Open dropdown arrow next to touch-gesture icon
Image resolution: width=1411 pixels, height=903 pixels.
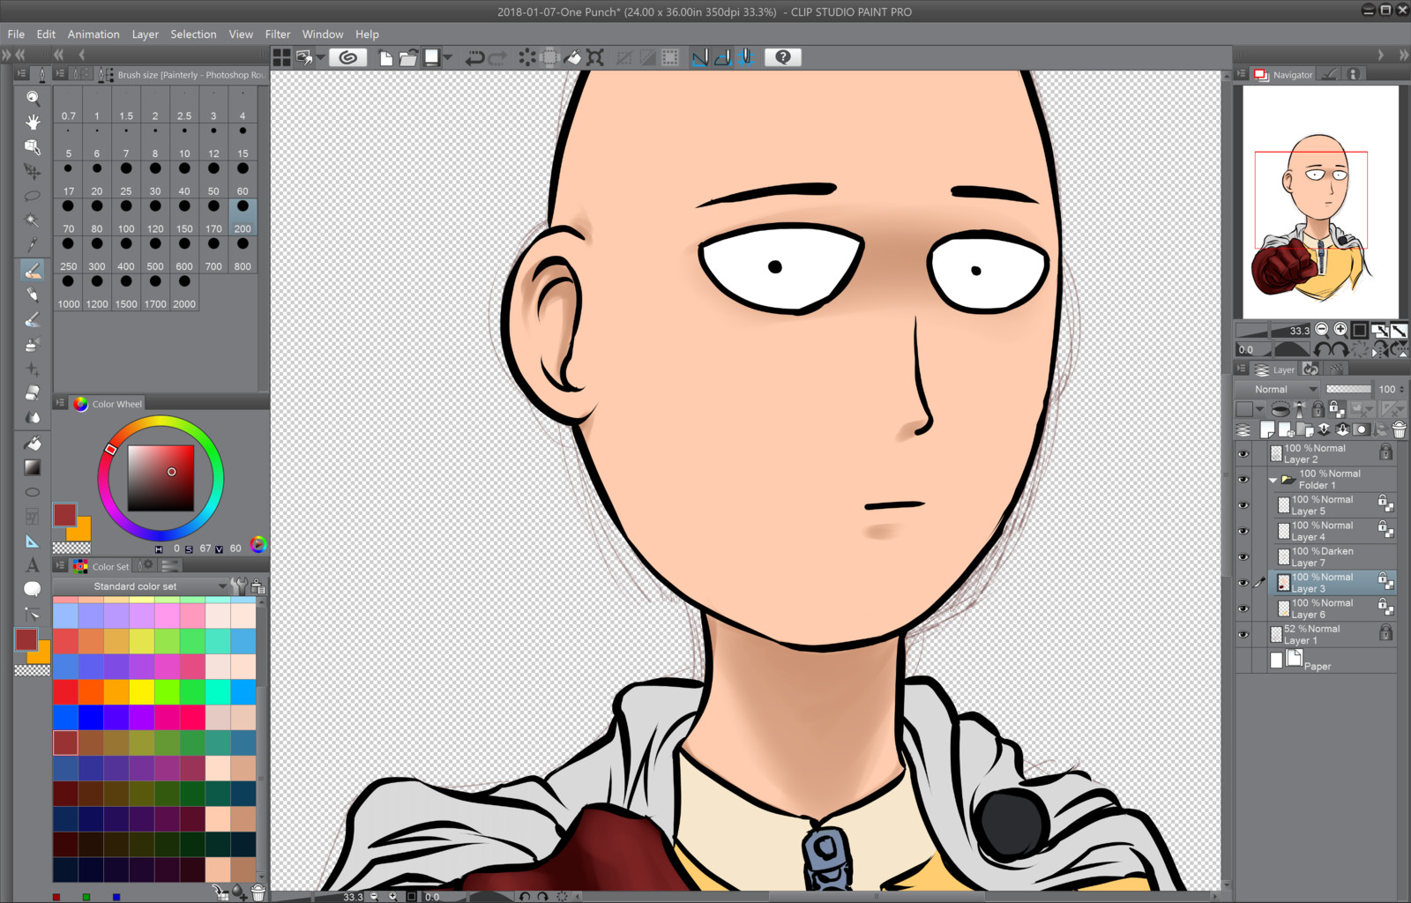coord(321,57)
